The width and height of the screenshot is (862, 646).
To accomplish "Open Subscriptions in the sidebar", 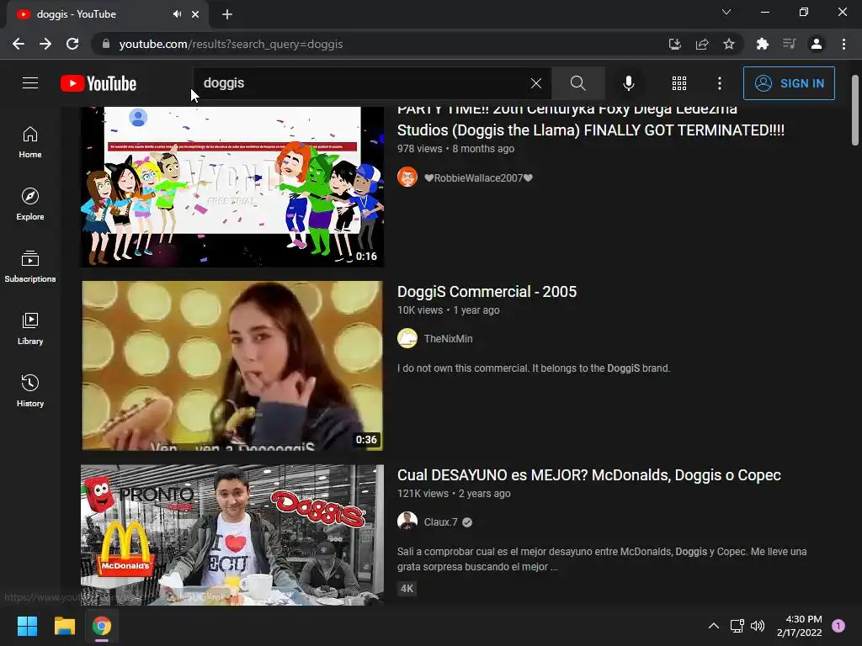I will point(30,266).
